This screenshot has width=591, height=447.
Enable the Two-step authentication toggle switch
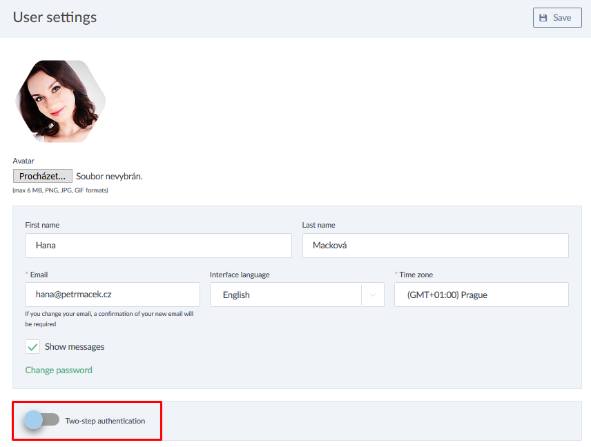(41, 420)
